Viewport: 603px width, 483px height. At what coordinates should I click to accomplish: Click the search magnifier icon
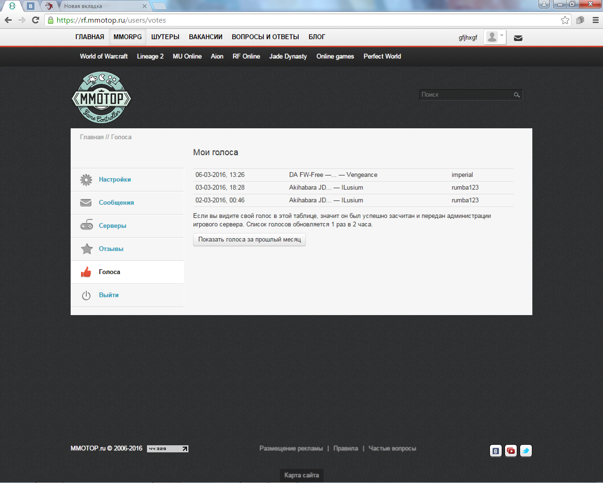[x=517, y=95]
